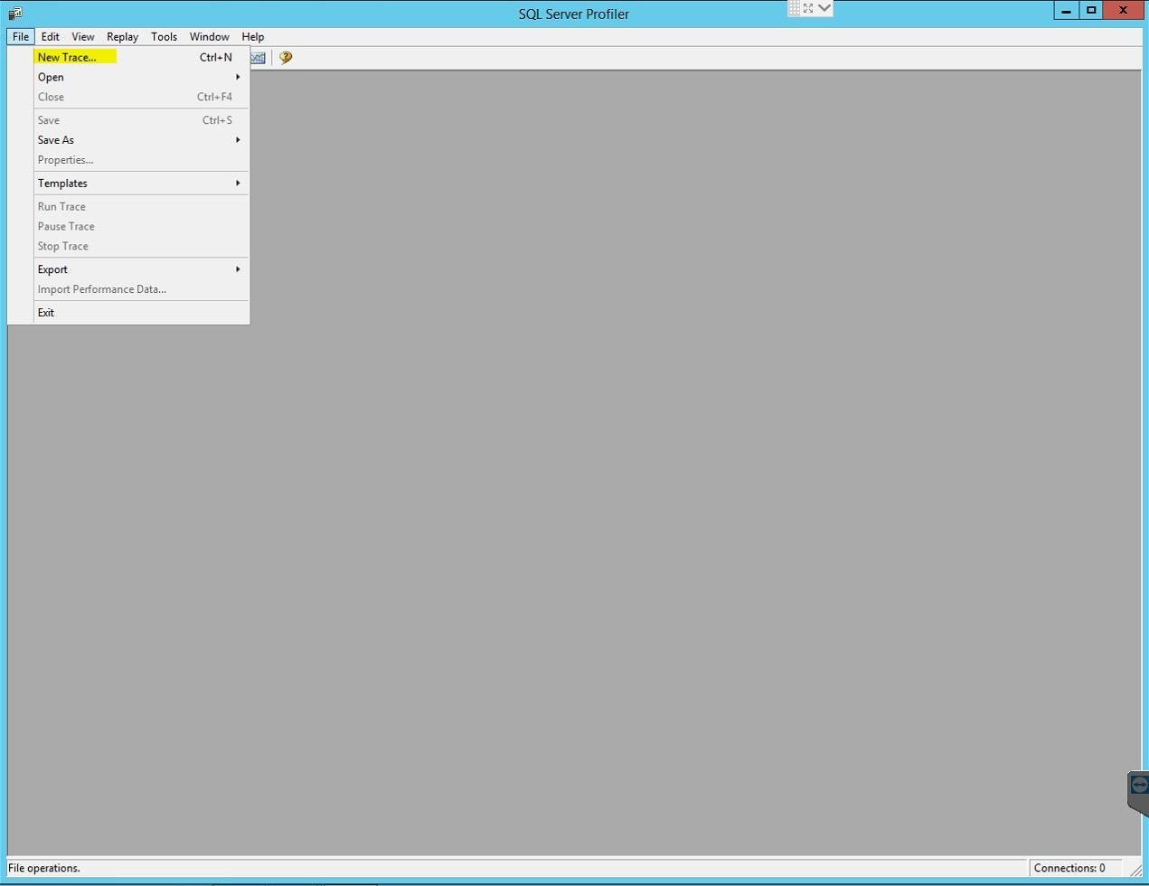Click the Performance Monitor chart toolbar icon
1149x886 pixels.
[x=258, y=57]
